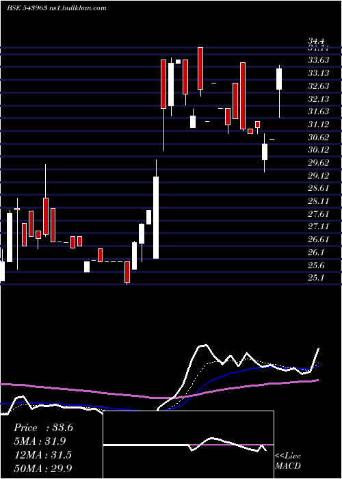The height and width of the screenshot is (479, 342).
Task: Click the Price : 33.6 readout
Action: point(43,428)
